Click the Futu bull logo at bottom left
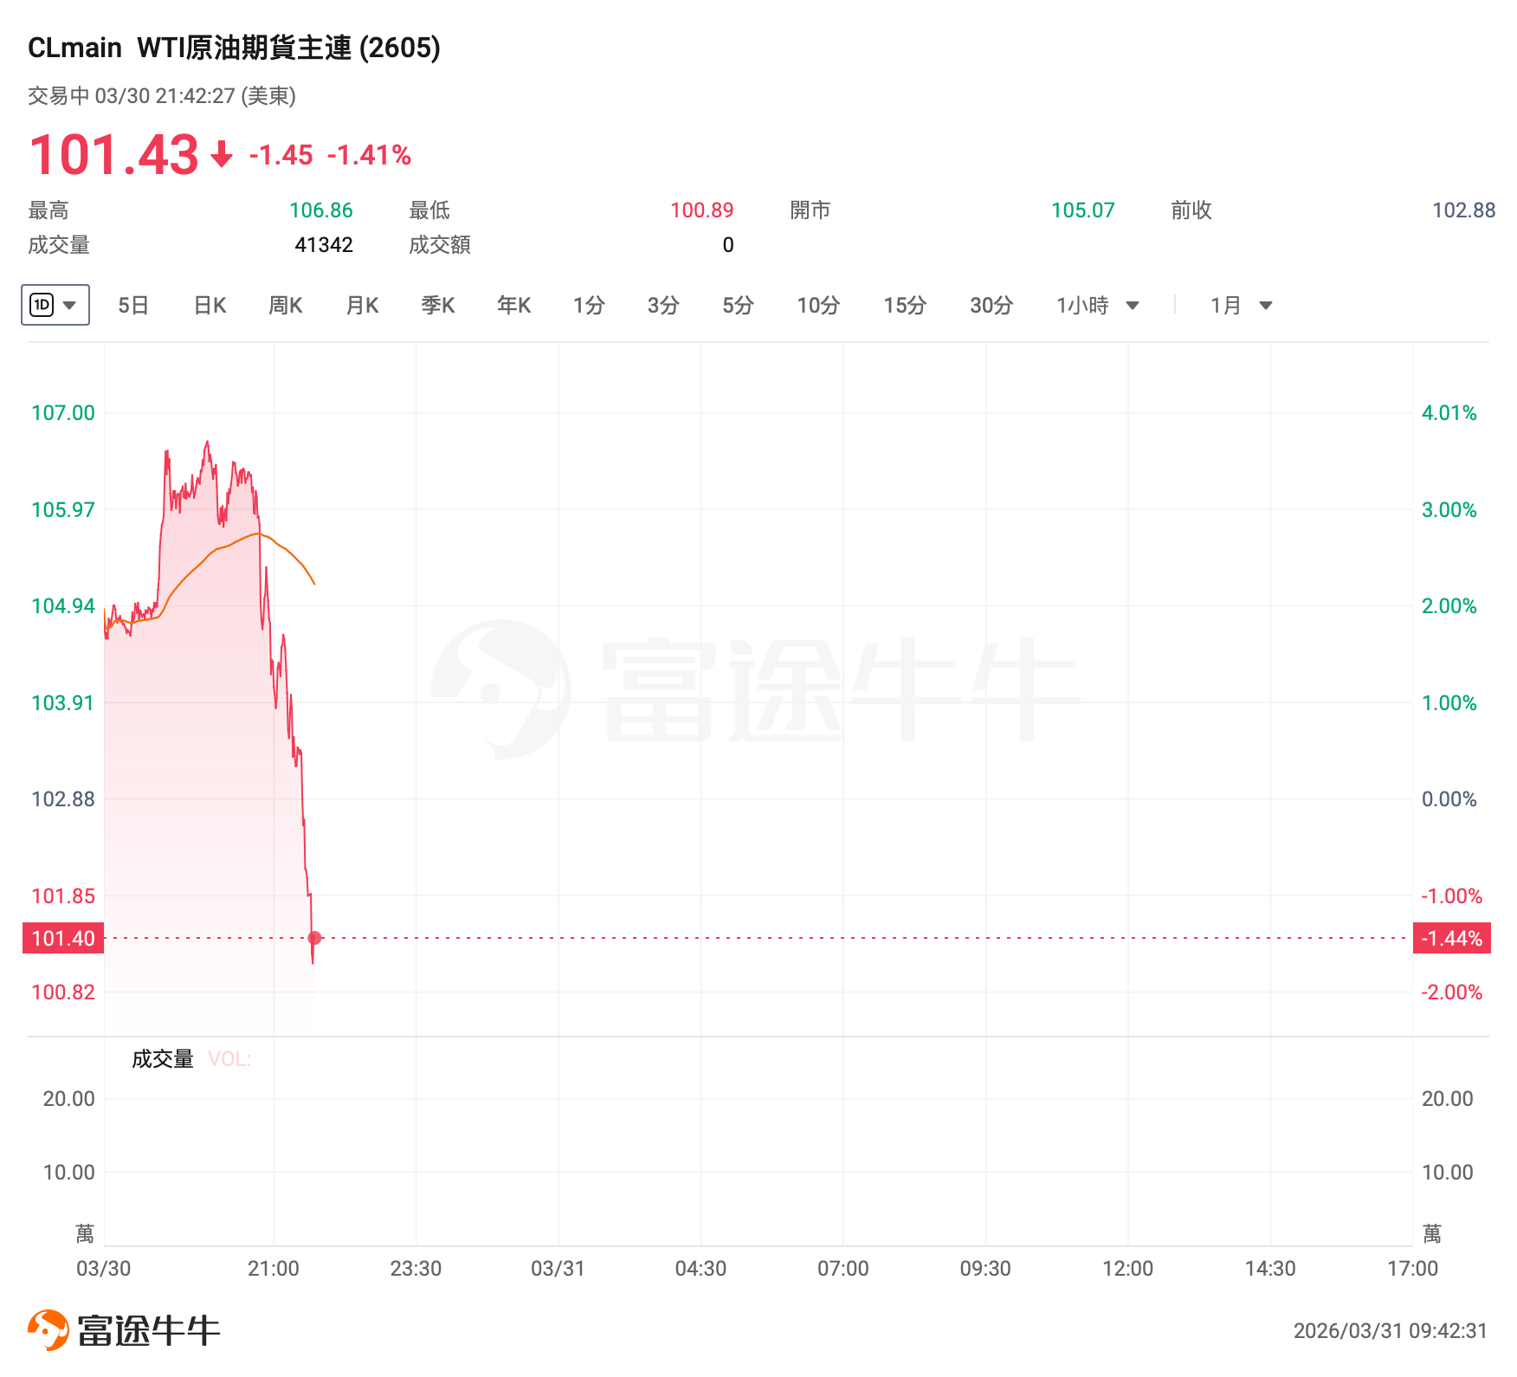 (48, 1329)
